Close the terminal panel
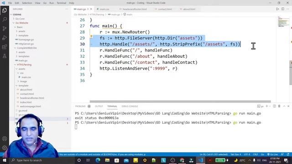Image resolution: width=292 pixels, height=164 pixels. click(288, 106)
